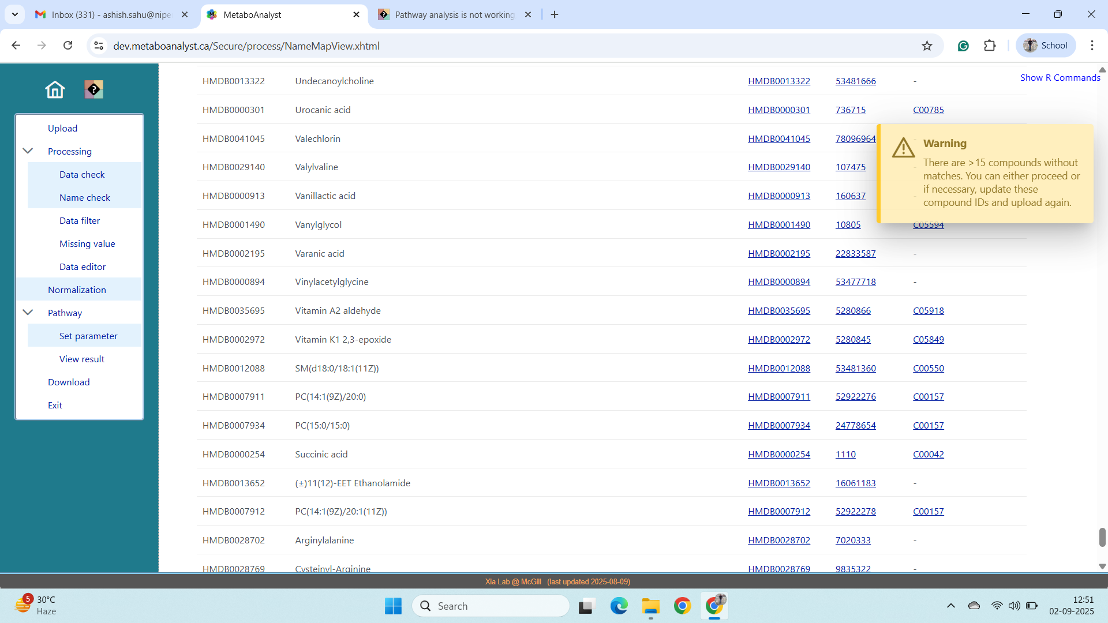
Task: Open PubChem link 5280866 for Vitamin A2 aldehyde
Action: [853, 310]
